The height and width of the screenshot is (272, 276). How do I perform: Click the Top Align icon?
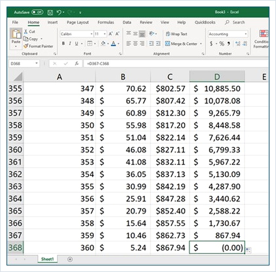tap(129, 33)
